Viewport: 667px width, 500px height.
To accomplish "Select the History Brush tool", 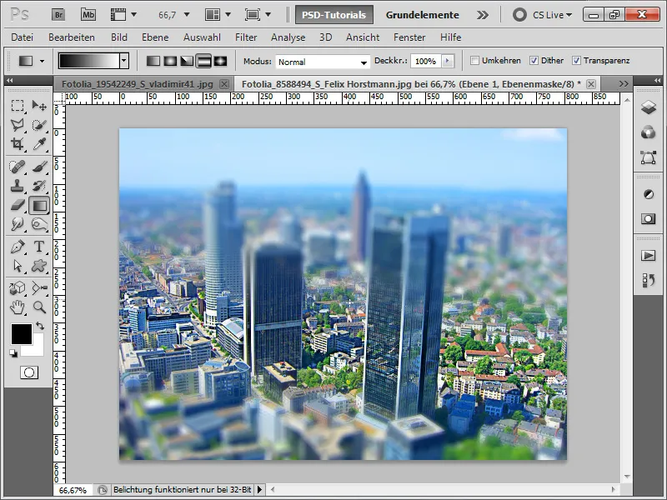I will pos(39,186).
